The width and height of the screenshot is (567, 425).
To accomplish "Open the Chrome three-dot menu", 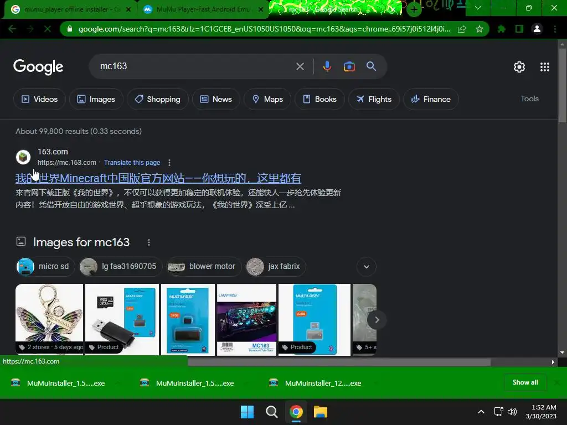I will (555, 29).
